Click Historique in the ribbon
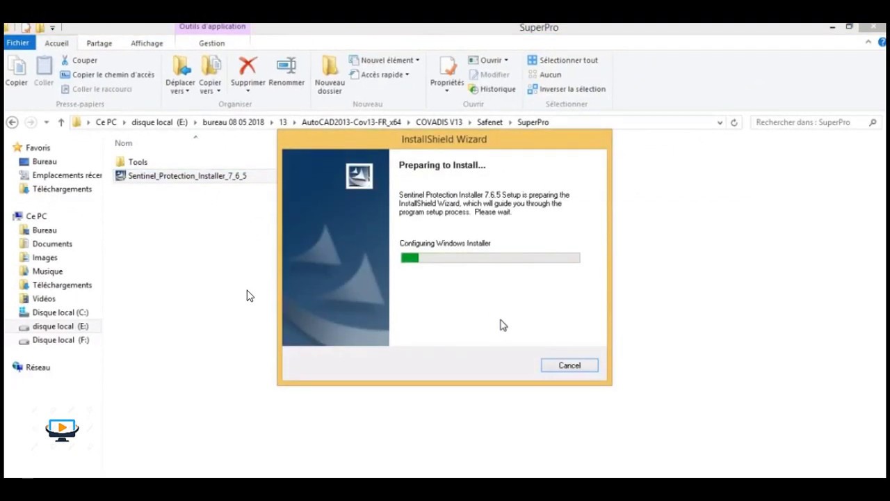Image resolution: width=890 pixels, height=501 pixels. (x=492, y=89)
